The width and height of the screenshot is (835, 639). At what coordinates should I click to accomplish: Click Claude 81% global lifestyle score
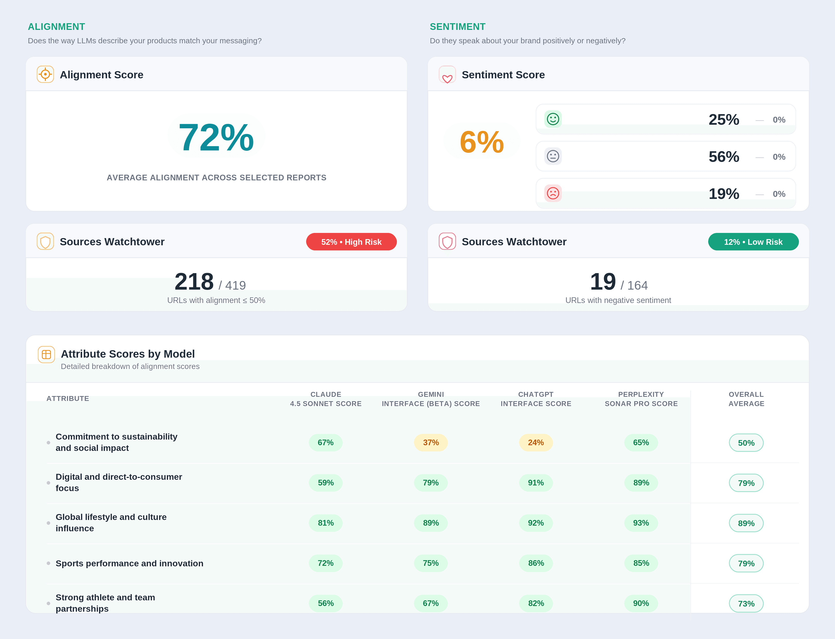click(x=326, y=523)
